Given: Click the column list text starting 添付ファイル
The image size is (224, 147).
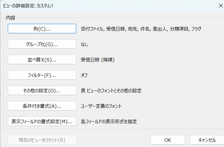Looking at the screenshot, I should (141, 29).
